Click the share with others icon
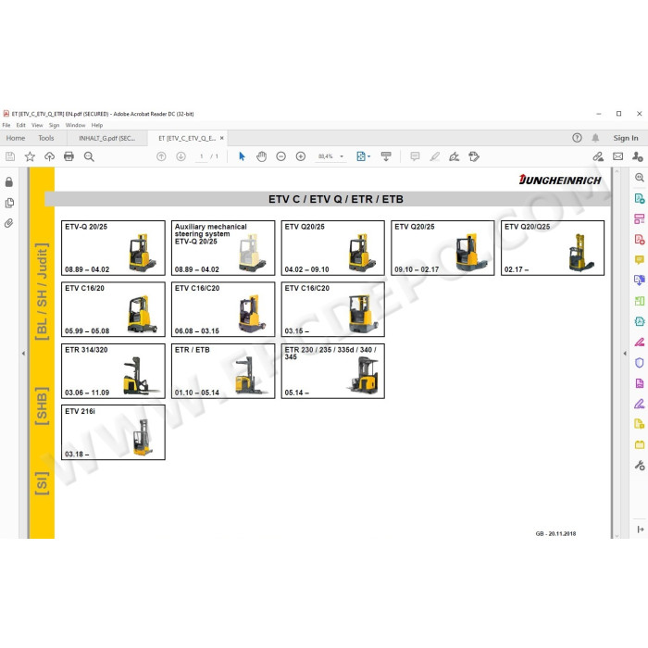This screenshot has width=648, height=648. [637, 156]
